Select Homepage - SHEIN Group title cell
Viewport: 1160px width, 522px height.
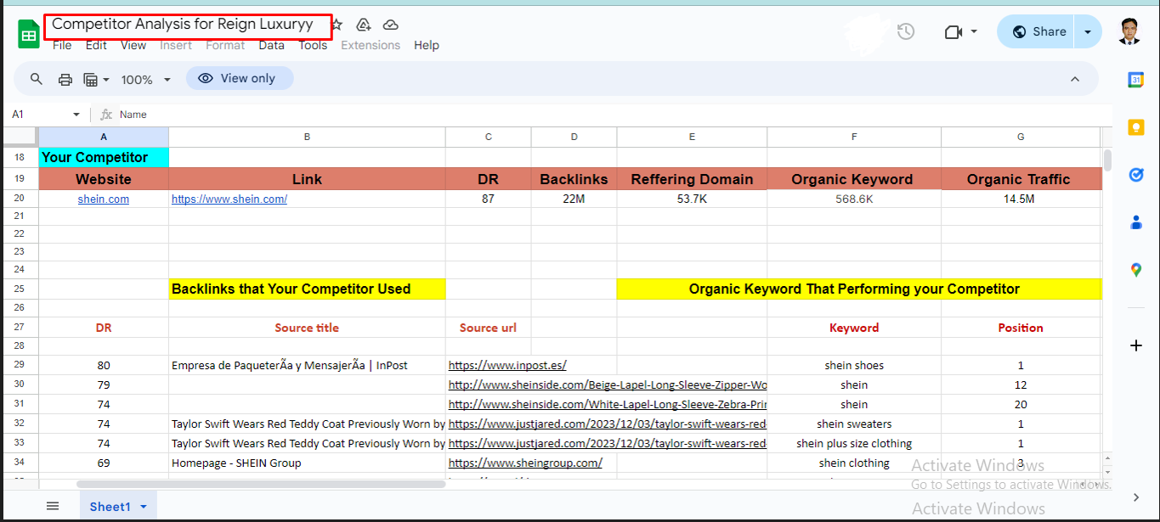[307, 463]
